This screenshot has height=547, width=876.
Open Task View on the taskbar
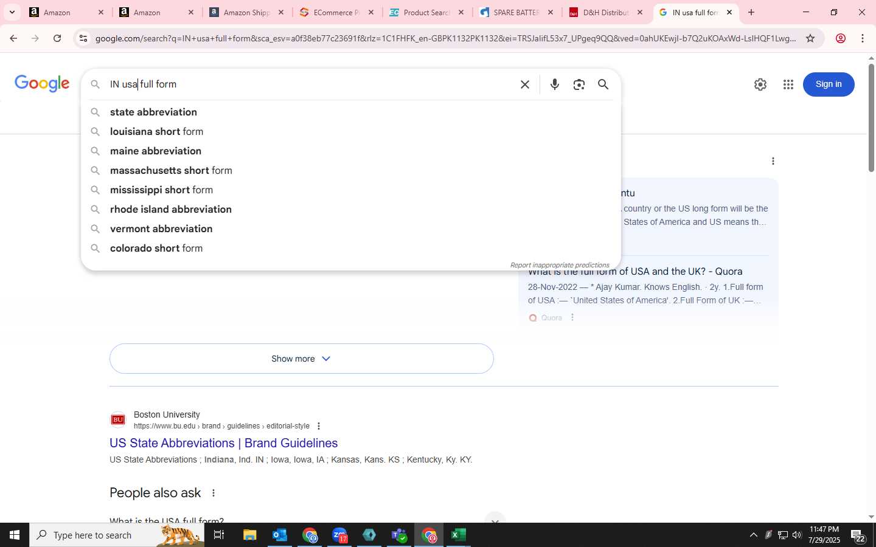[219, 535]
